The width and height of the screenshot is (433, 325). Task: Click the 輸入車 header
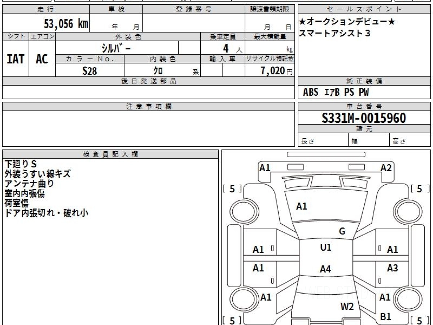(x=223, y=59)
